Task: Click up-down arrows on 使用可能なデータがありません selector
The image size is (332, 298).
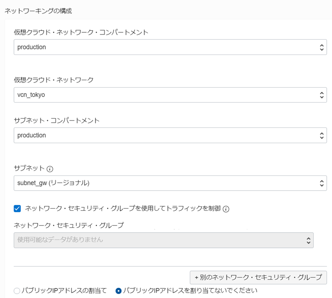Action: [308, 240]
